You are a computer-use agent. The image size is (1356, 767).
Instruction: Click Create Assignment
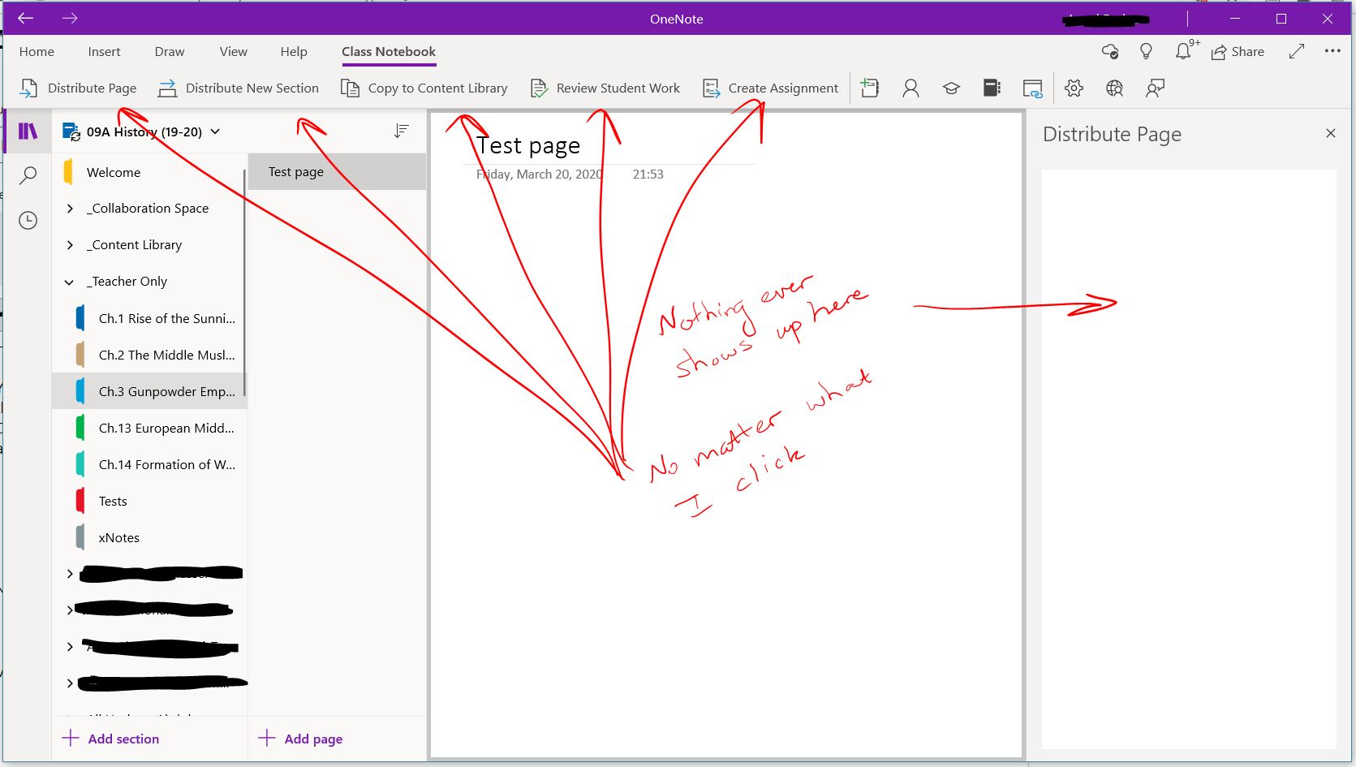(x=770, y=88)
